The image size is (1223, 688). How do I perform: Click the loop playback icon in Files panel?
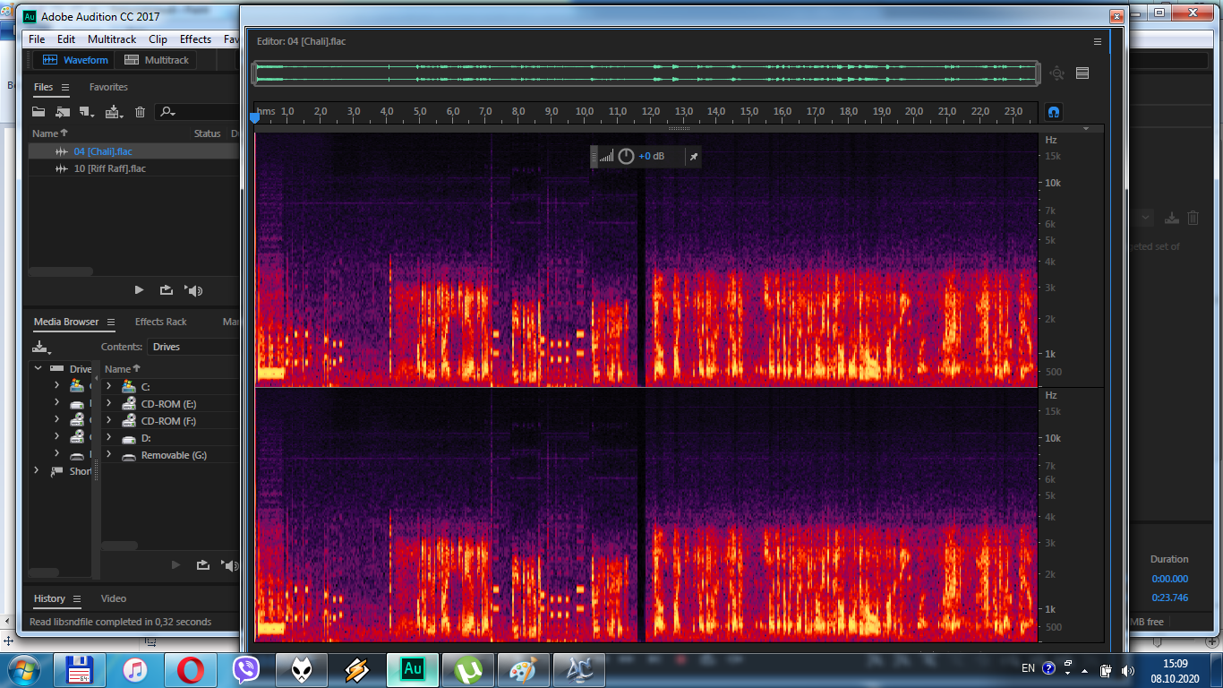[167, 290]
